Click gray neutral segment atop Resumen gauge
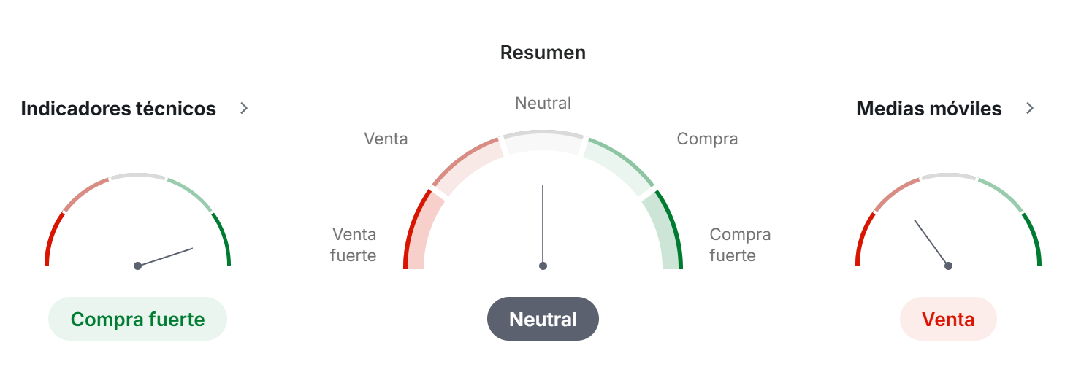1092x391 pixels. click(543, 142)
